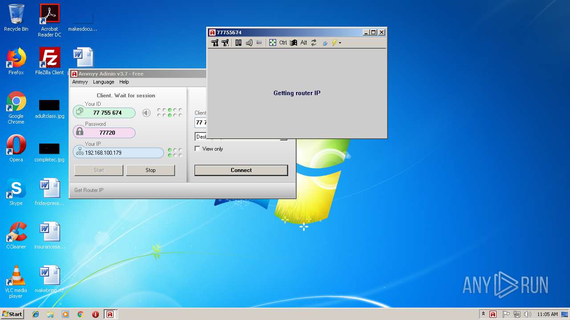Click speaker icon beside Your ID
This screenshot has width=570, height=320.
[147, 113]
